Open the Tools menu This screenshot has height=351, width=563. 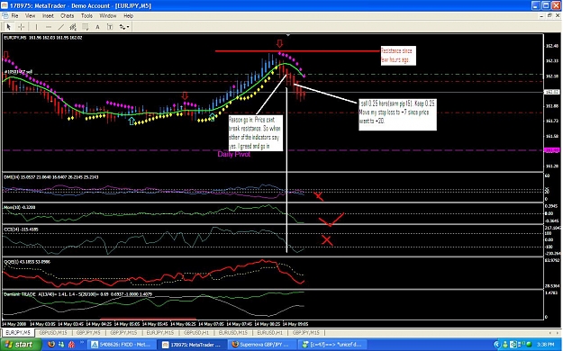coord(86,16)
